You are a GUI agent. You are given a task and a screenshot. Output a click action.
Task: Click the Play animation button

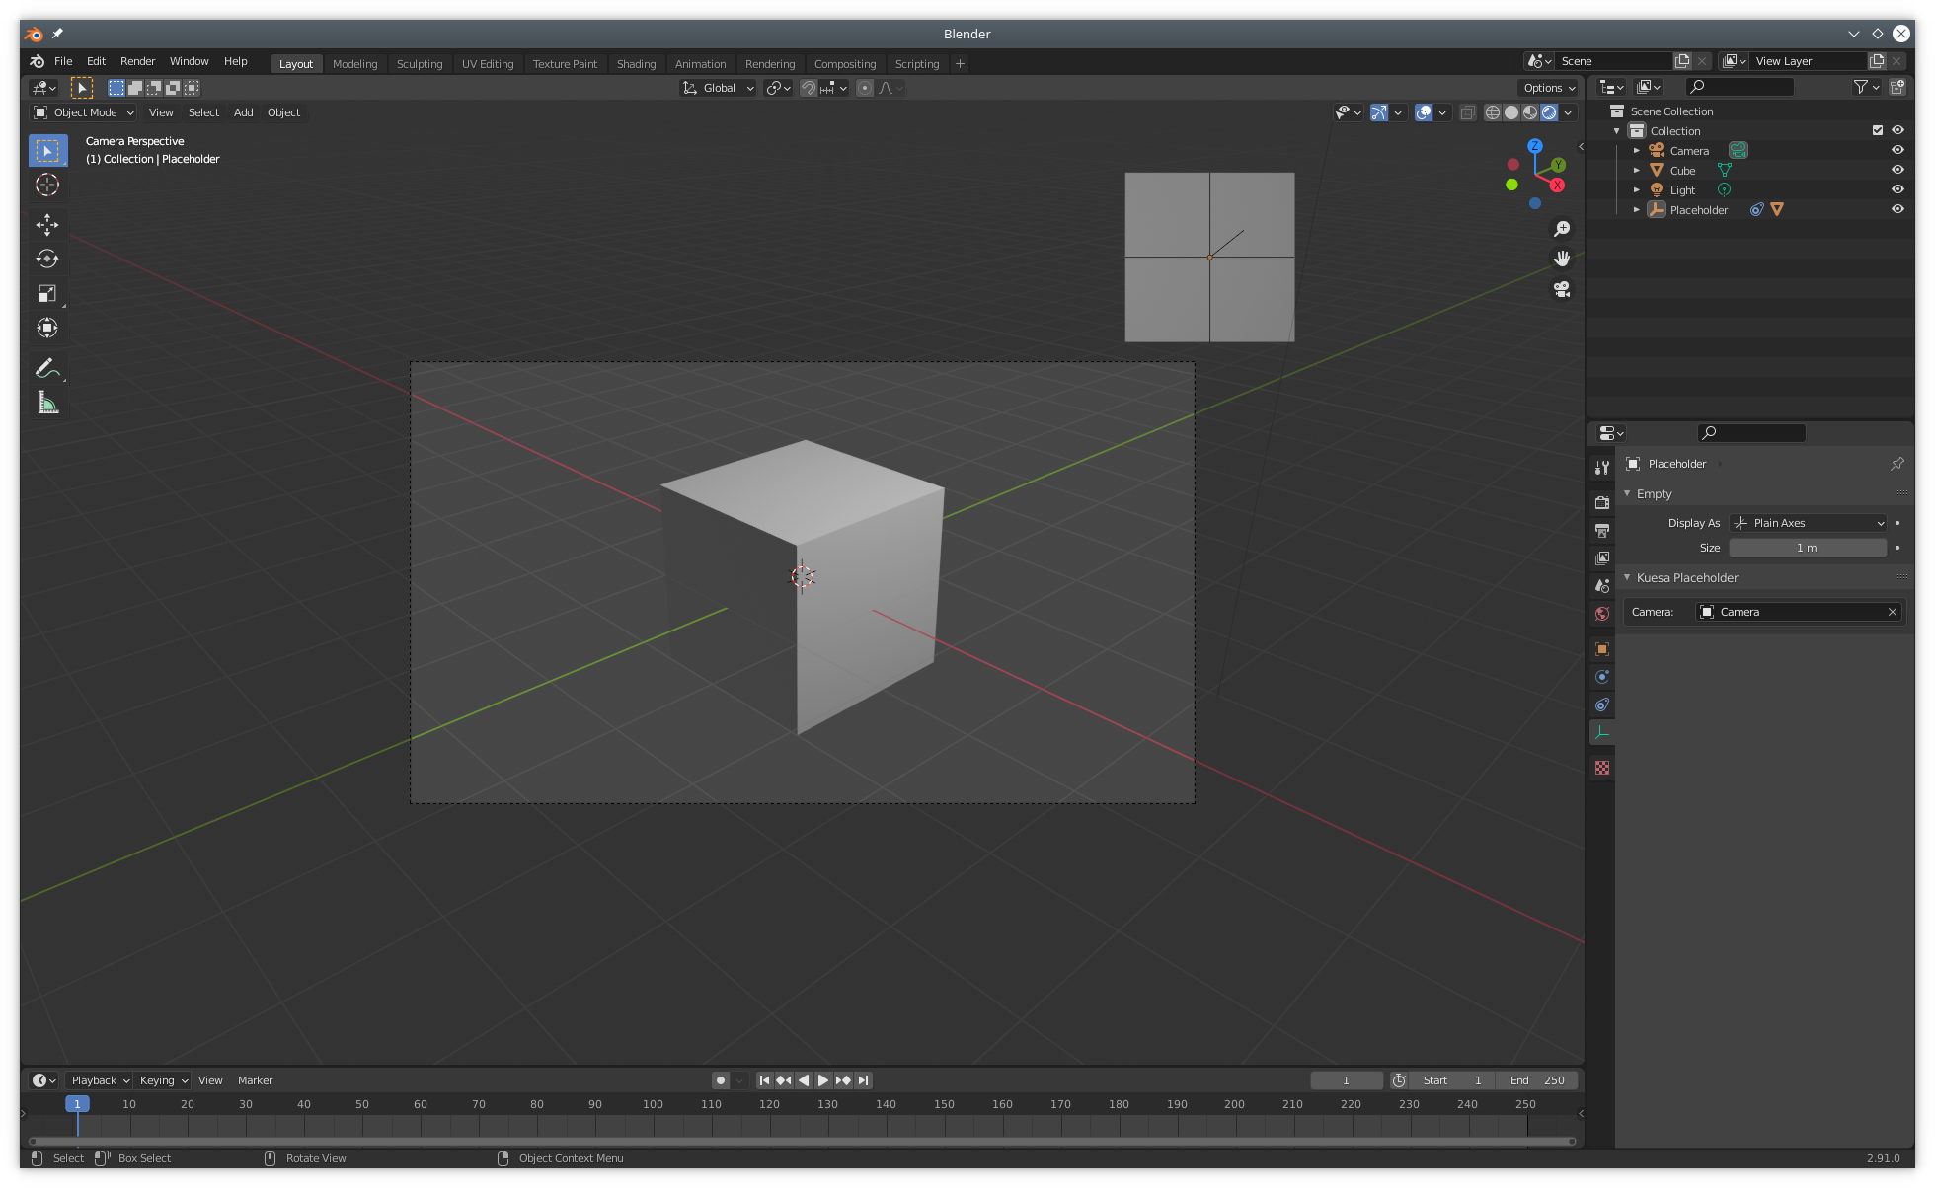coord(823,1080)
